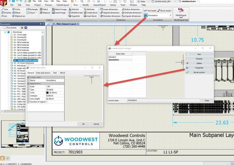The height and width of the screenshot is (165, 234).
Task: Click the Attribute tool
Action: click(89, 9)
